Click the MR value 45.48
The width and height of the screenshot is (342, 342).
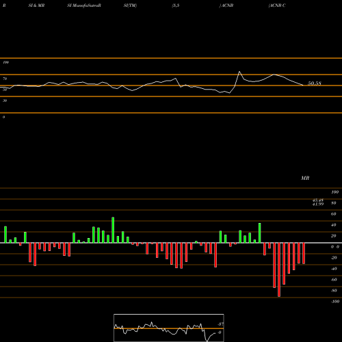[x=318, y=200]
